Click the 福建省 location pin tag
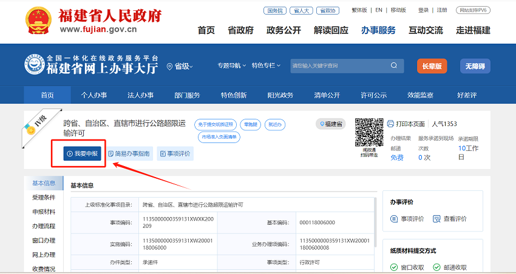 click(330, 124)
